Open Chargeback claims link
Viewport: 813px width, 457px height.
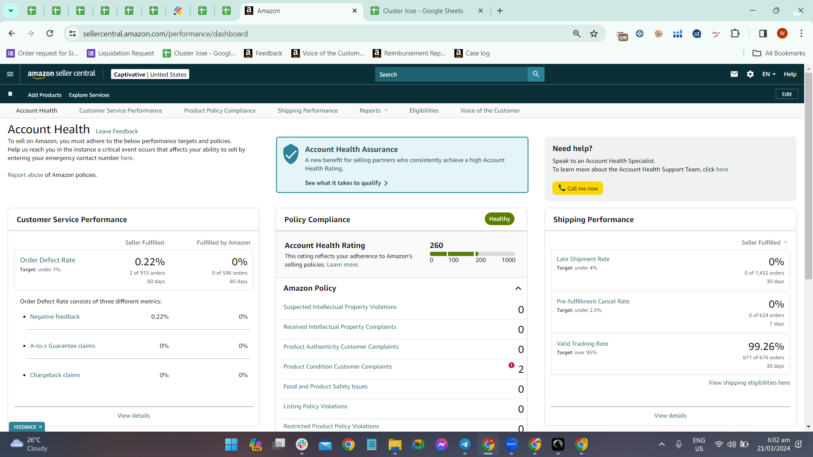pos(55,375)
